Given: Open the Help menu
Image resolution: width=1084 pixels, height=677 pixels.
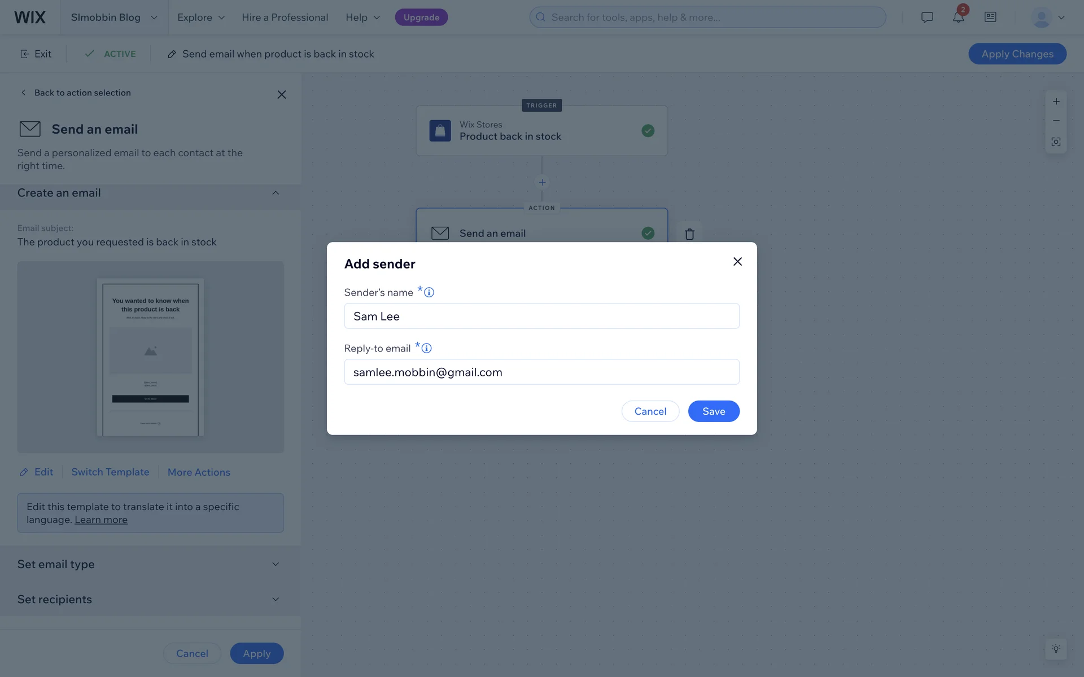Looking at the screenshot, I should click(x=362, y=17).
